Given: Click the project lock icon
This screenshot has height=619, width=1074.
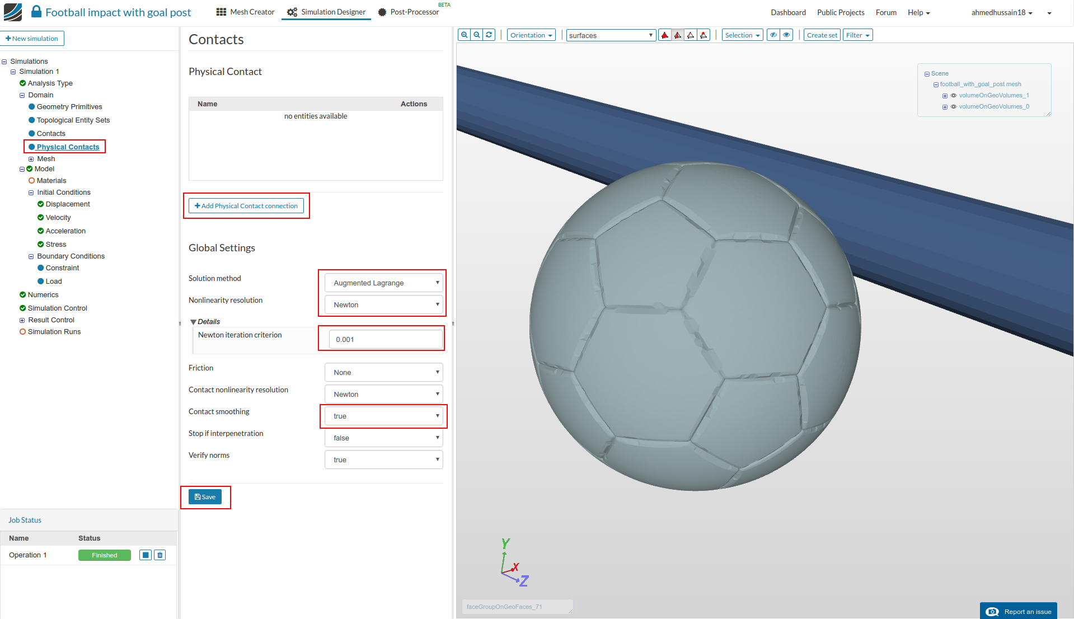Looking at the screenshot, I should tap(36, 12).
